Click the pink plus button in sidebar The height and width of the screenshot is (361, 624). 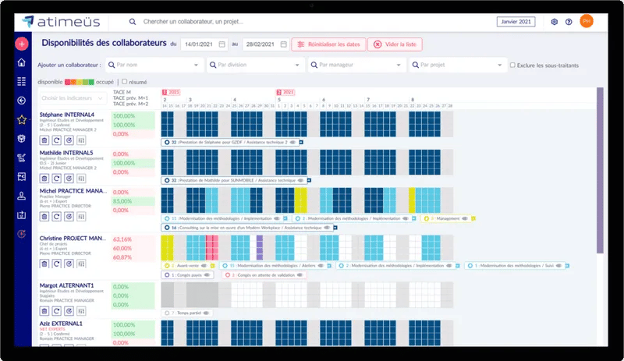(22, 44)
